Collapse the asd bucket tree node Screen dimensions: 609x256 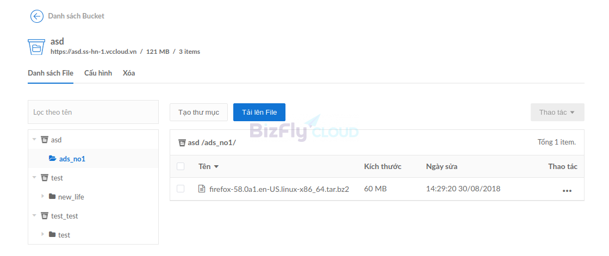[34, 139]
